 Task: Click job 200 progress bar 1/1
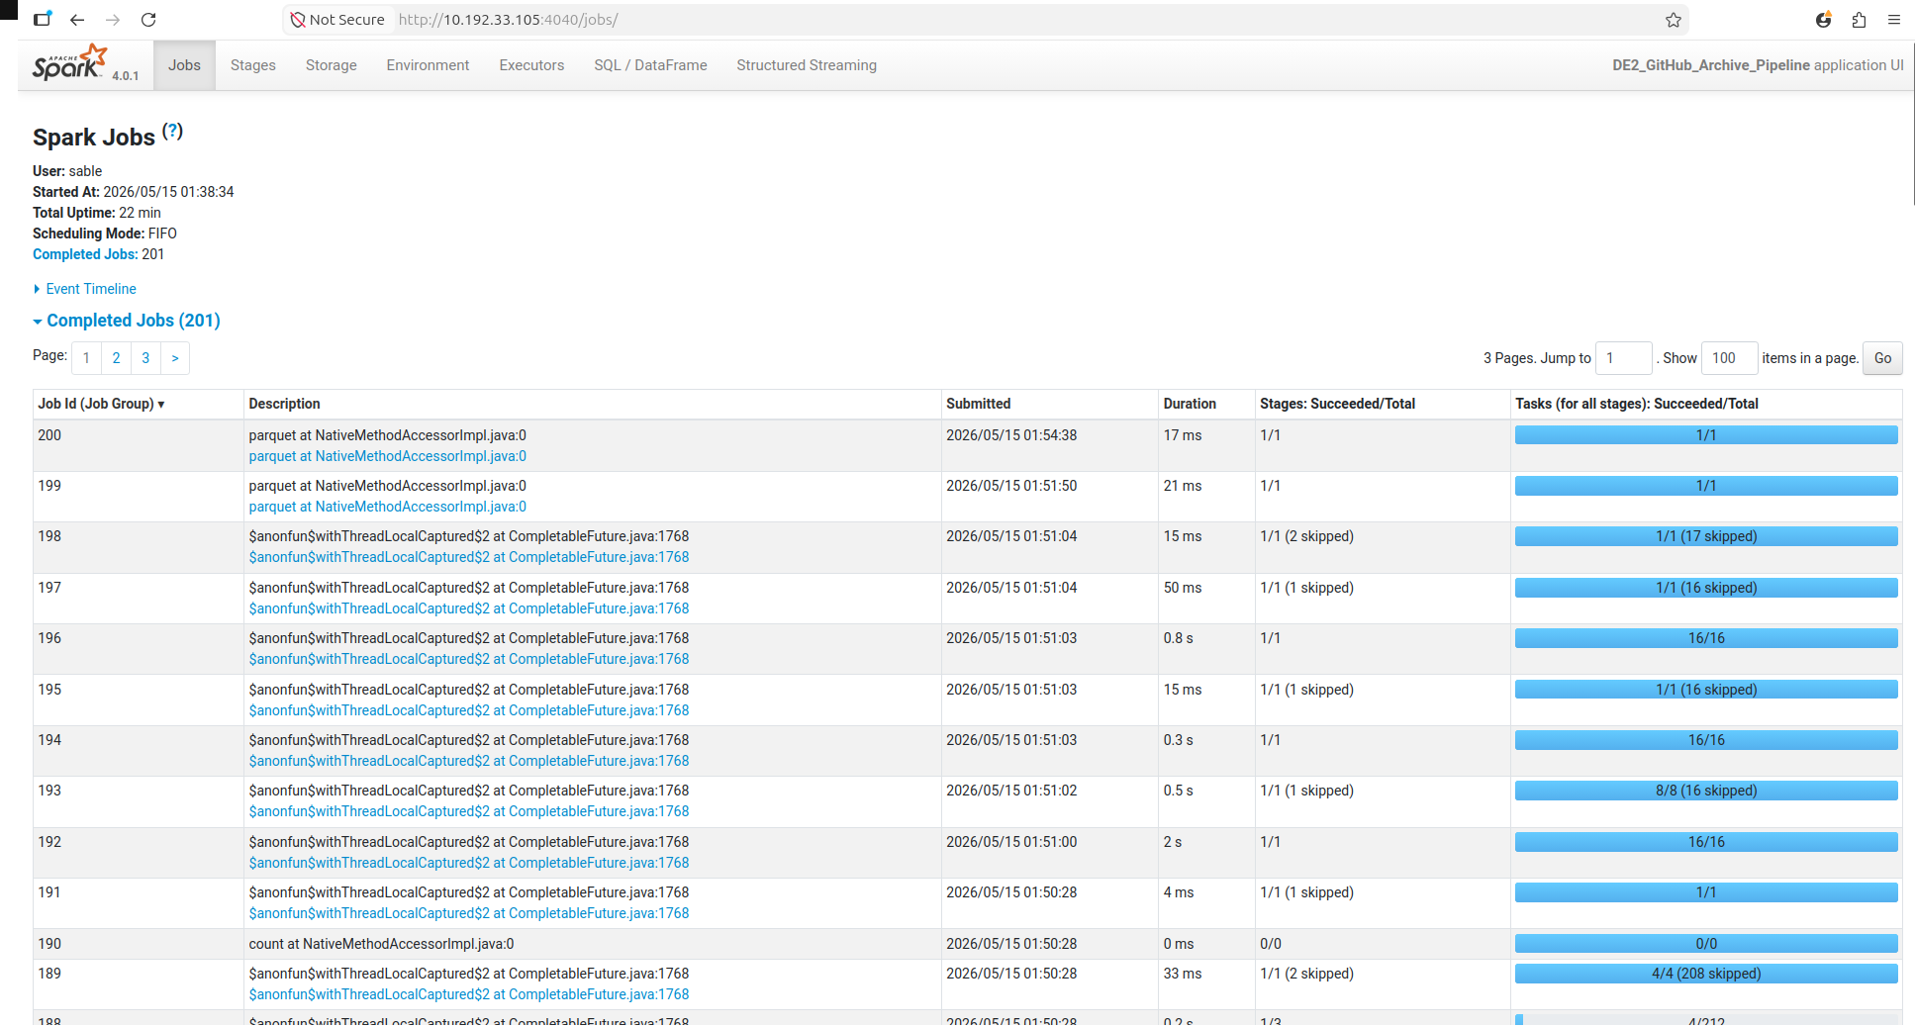(1706, 435)
